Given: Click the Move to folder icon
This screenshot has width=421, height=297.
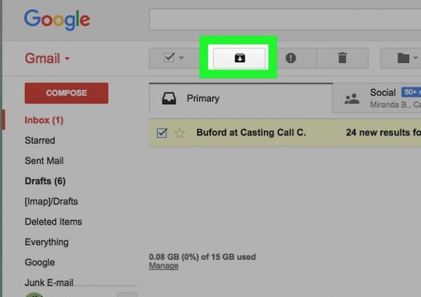Looking at the screenshot, I should tap(403, 58).
